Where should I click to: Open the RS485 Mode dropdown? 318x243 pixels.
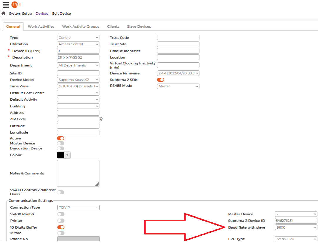click(x=178, y=86)
